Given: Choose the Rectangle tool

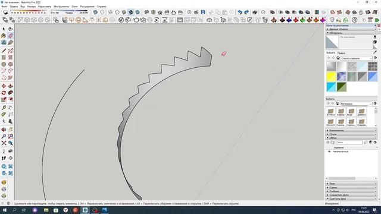Looking at the screenshot, I should [x=4, y=58].
